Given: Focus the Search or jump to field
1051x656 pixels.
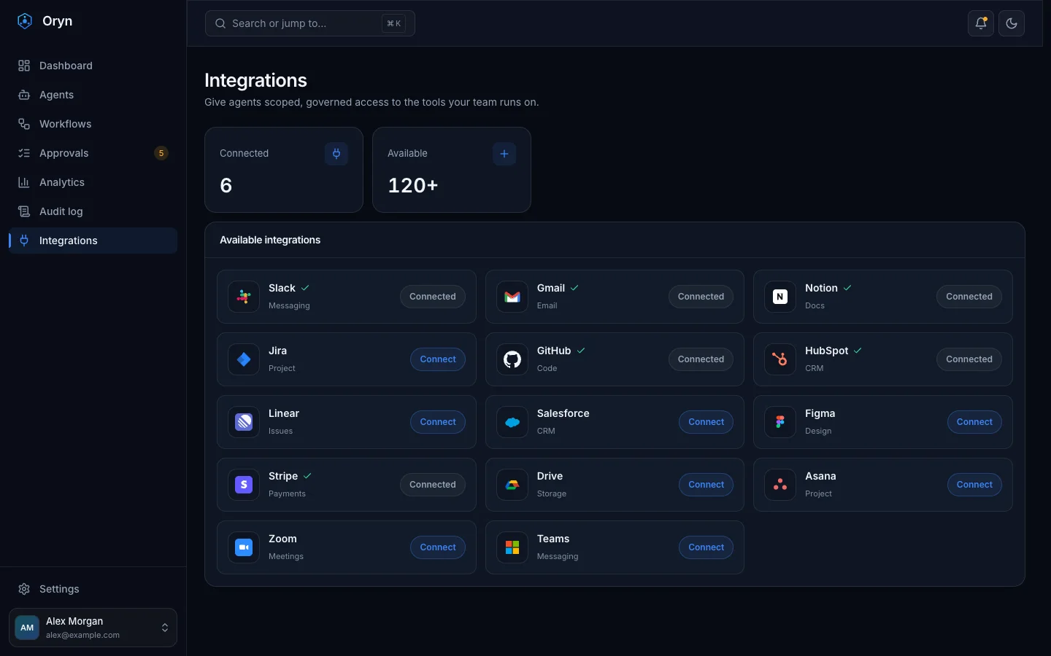Looking at the screenshot, I should click(x=310, y=23).
